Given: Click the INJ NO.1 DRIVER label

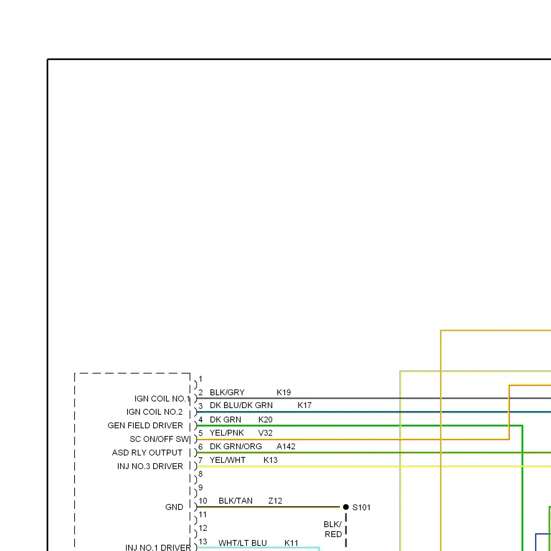Looking at the screenshot, I should [x=158, y=547].
